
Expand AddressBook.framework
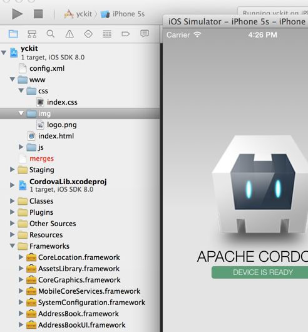(x=21, y=313)
